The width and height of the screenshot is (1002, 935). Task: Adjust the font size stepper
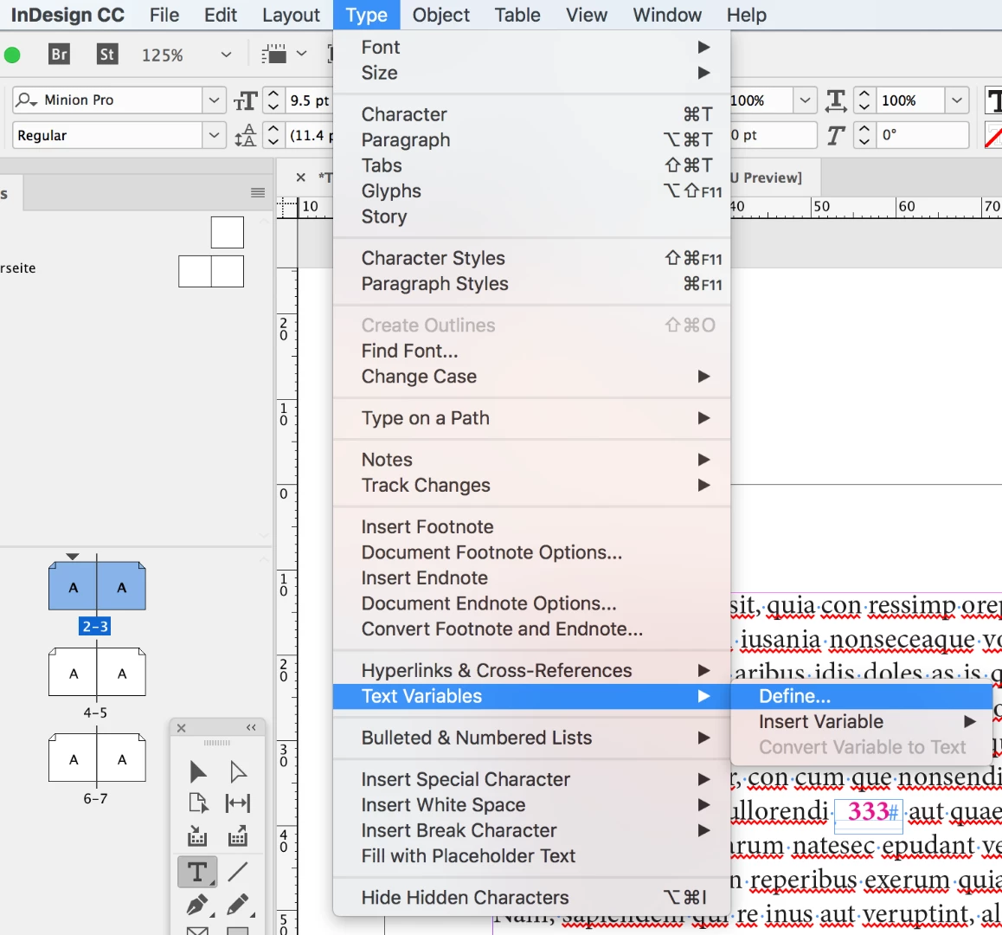pyautogui.click(x=273, y=100)
